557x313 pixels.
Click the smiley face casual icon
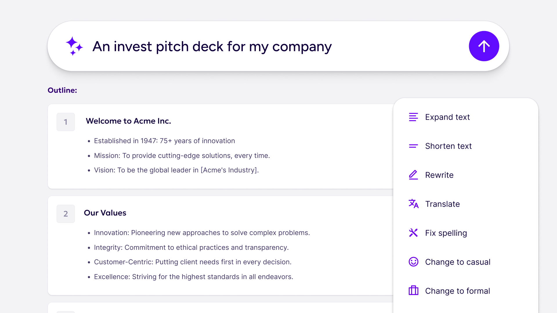413,262
